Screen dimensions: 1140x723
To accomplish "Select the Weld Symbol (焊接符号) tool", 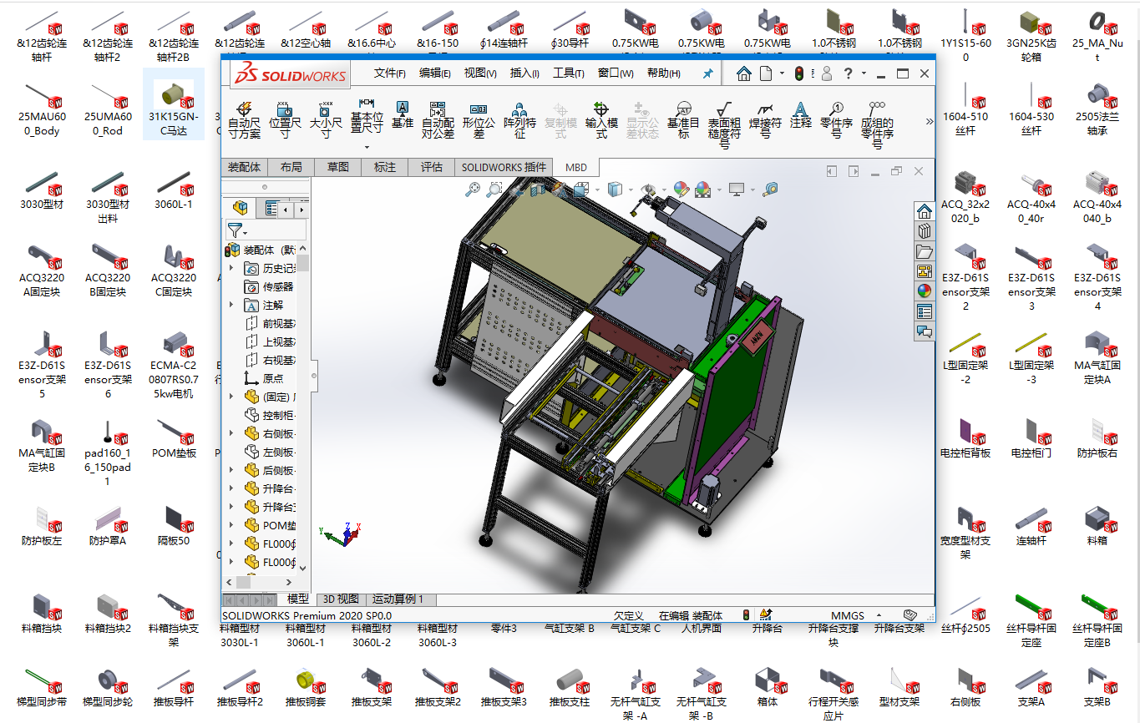I will point(765,119).
